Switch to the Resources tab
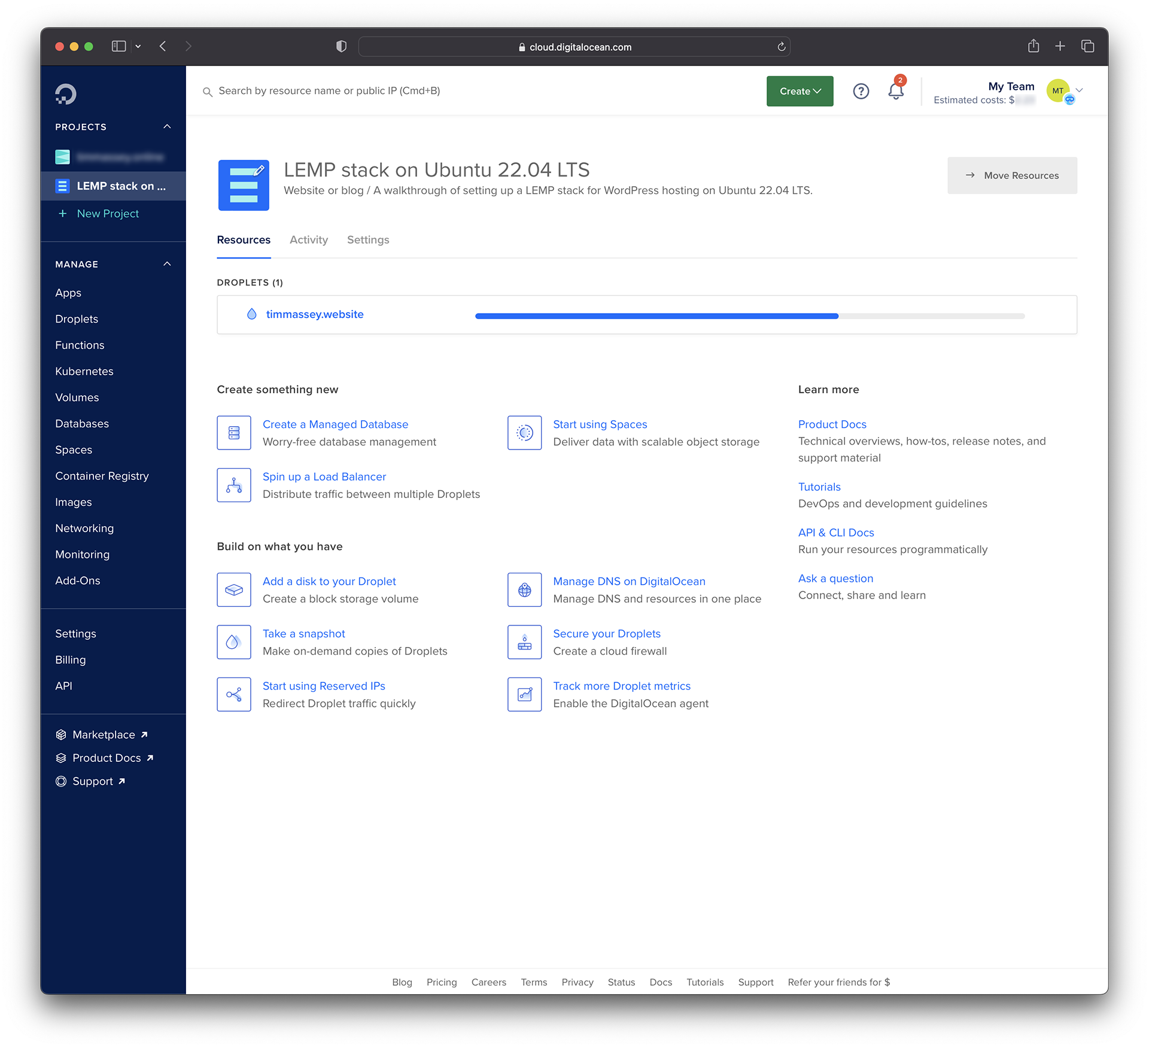Screen dimensions: 1149x1048 (244, 240)
